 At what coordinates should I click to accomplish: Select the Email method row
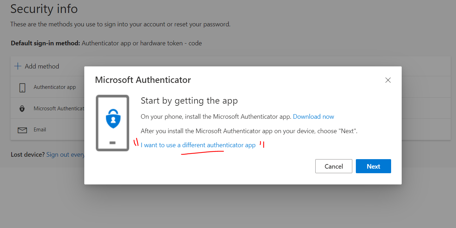(x=48, y=130)
